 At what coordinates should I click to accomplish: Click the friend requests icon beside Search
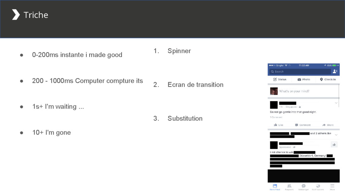coord(335,71)
